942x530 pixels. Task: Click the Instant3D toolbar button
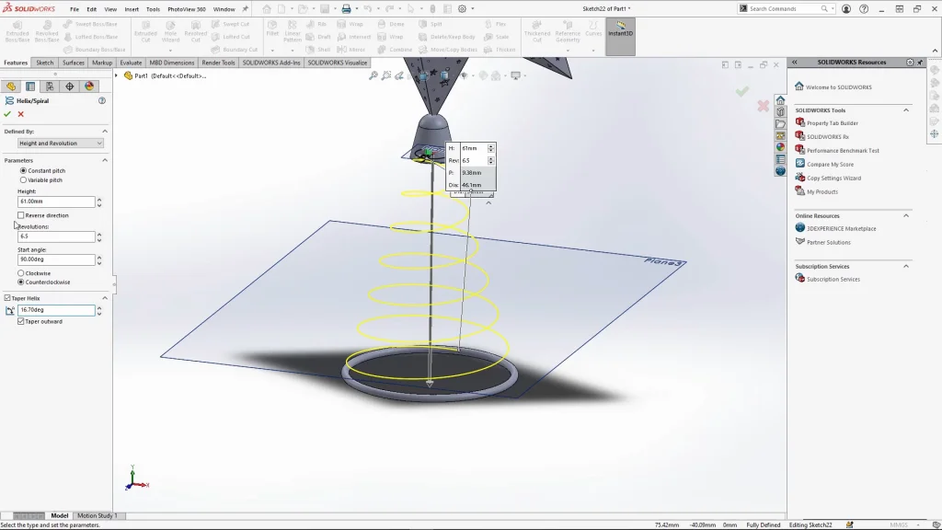pyautogui.click(x=620, y=29)
